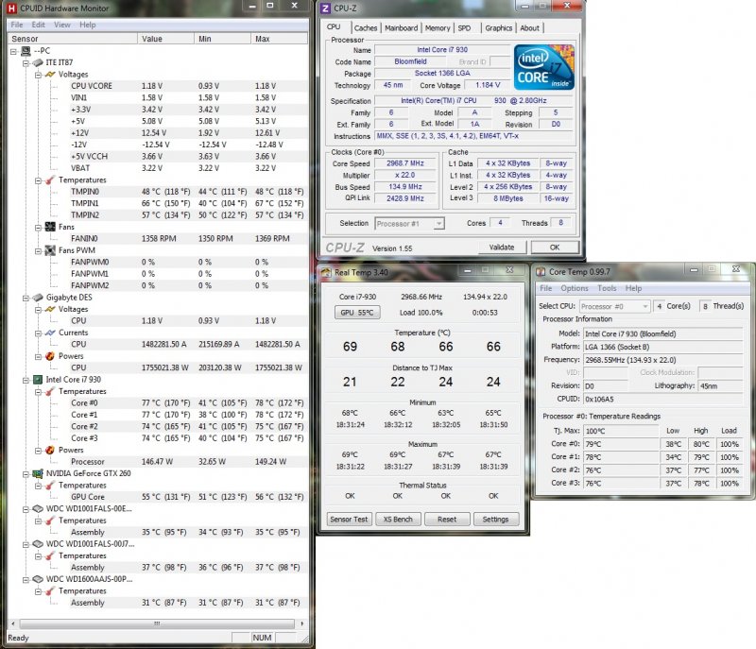Click the Fans icon in sensor tree
The width and height of the screenshot is (756, 649).
click(x=50, y=227)
